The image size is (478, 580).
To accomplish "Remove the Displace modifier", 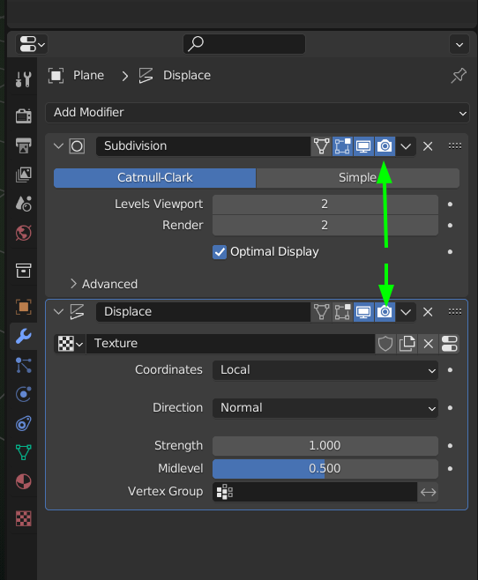I will point(428,312).
